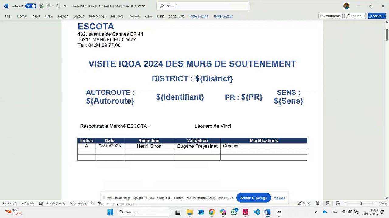Image resolution: width=389 pixels, height=218 pixels.
Task: Open WhatsApp from the taskbar
Action: click(234, 212)
